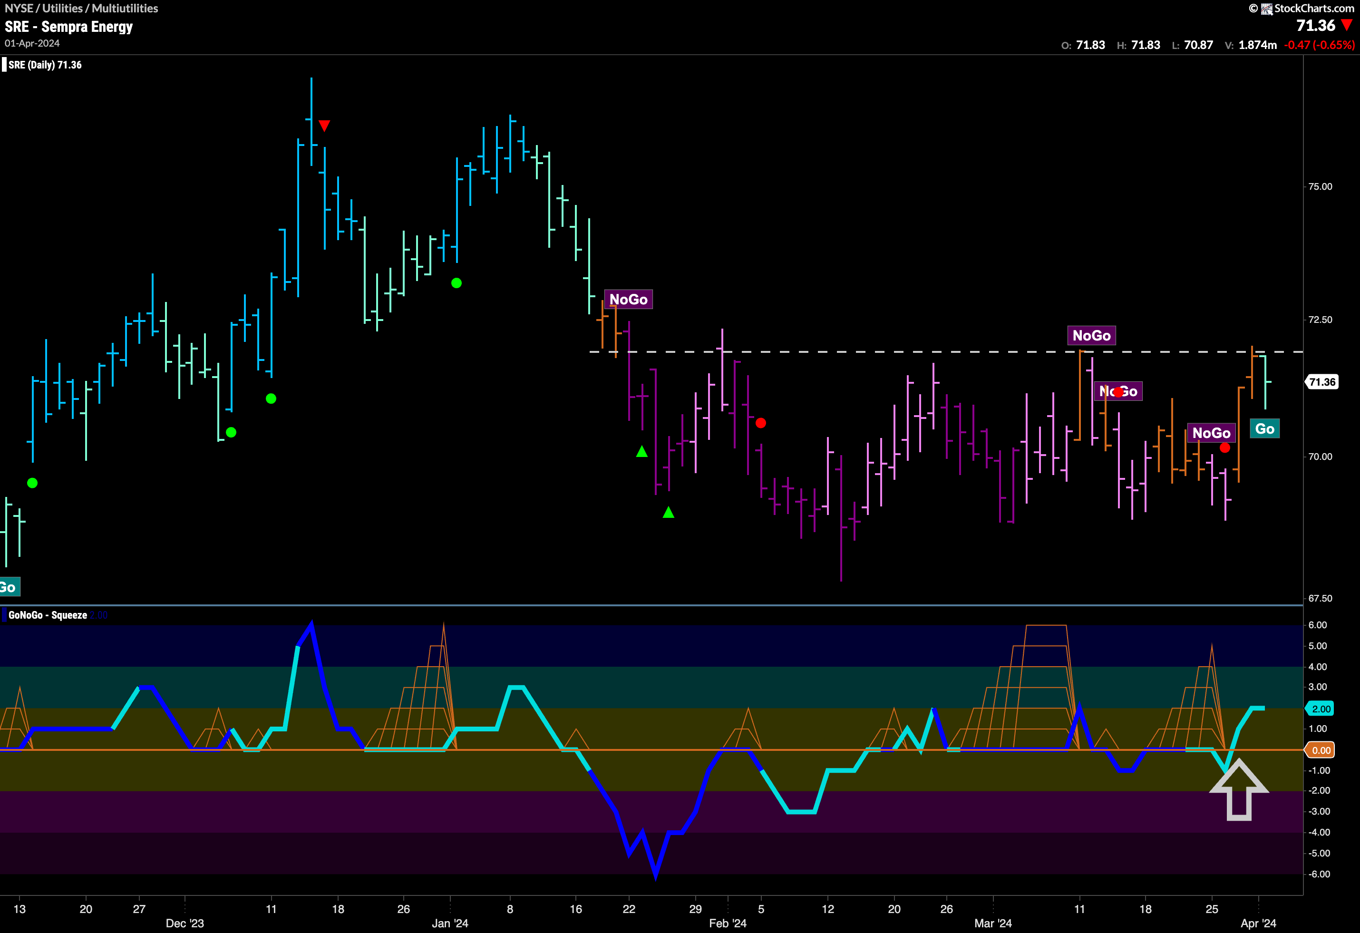Click the date label 25 on the time axis

[1212, 909]
